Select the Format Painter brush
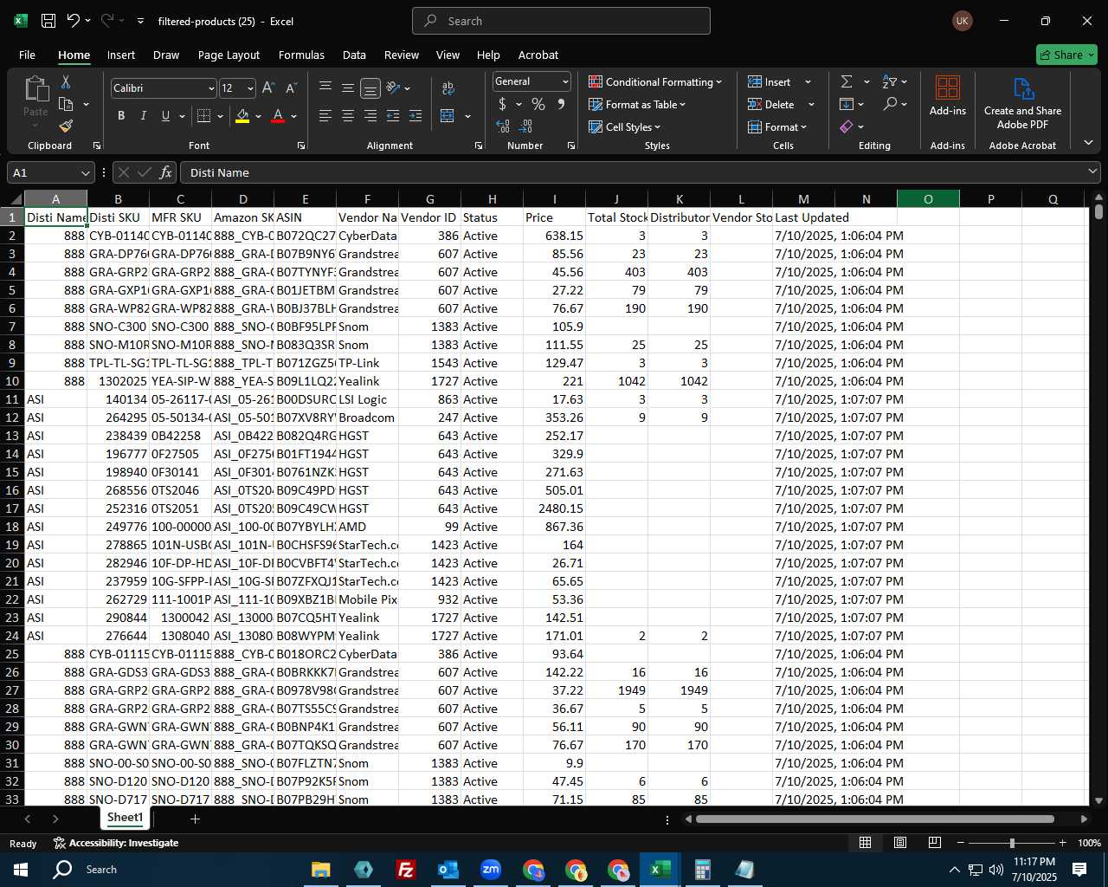Image resolution: width=1108 pixels, height=887 pixels. point(66,126)
